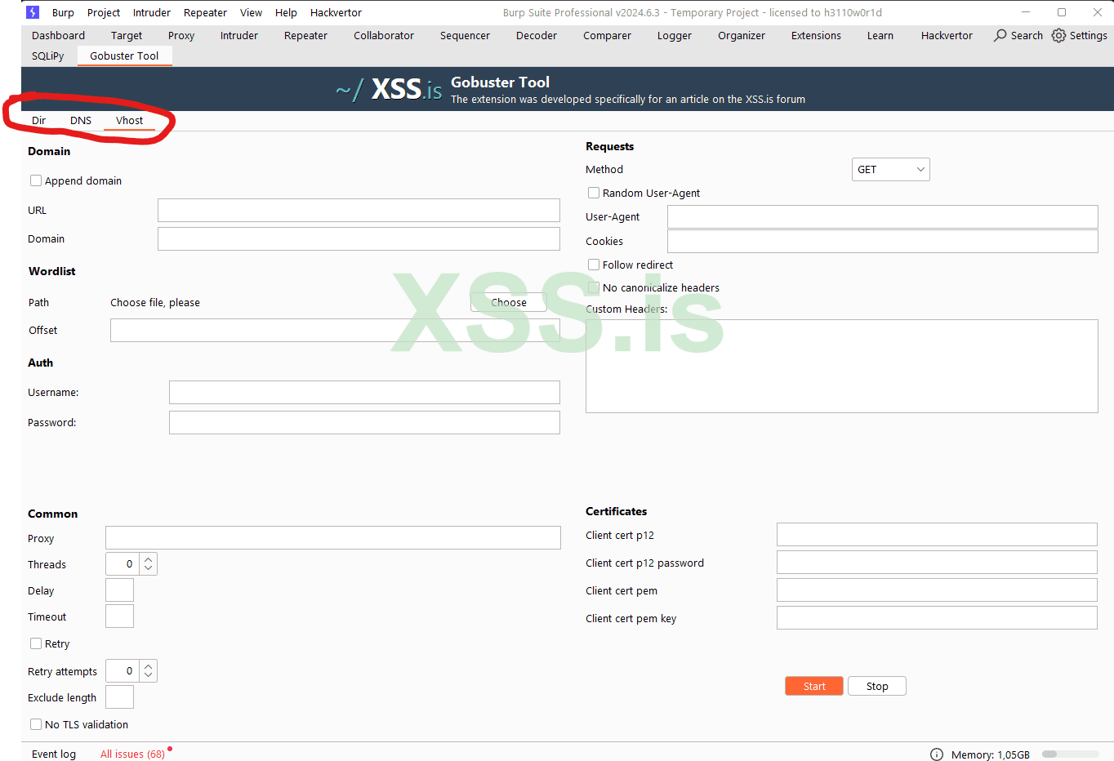Click the Choose wordlist file button
The image size is (1114, 761).
tap(509, 302)
